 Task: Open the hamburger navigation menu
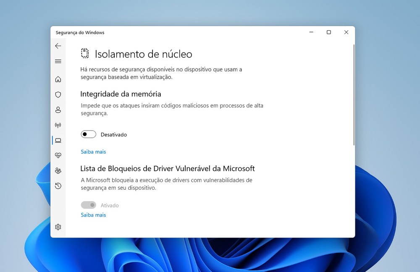58,61
